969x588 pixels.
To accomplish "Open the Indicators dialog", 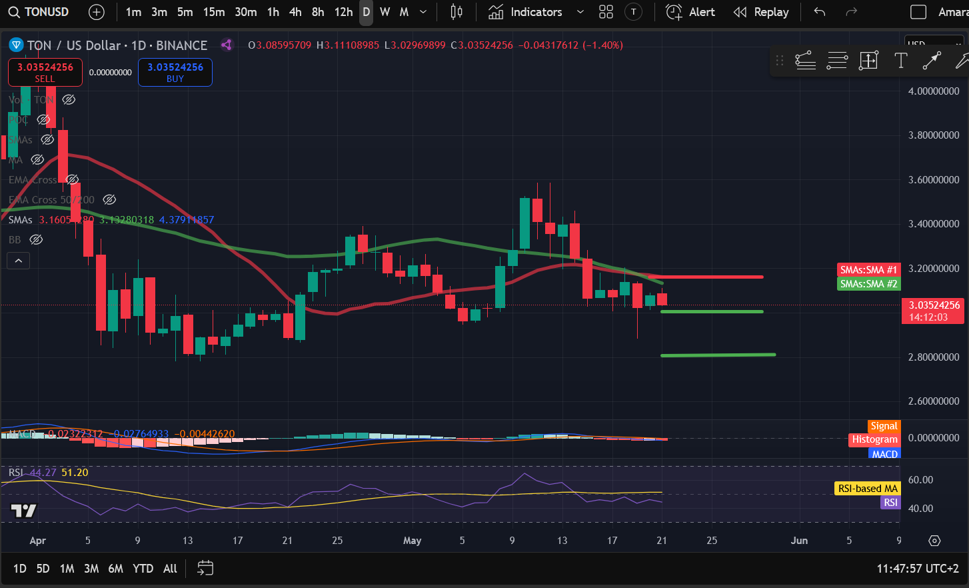I will coord(526,12).
